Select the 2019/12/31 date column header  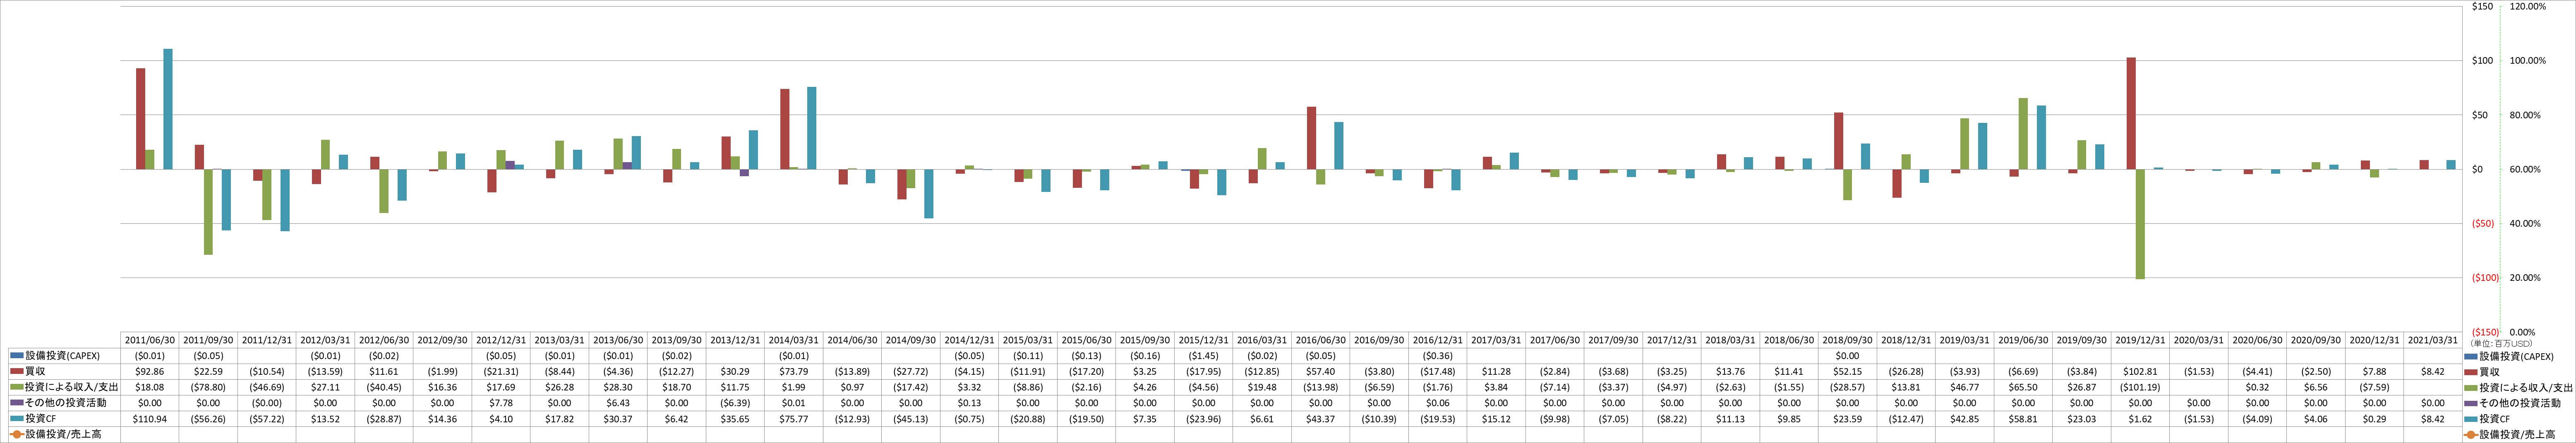pyautogui.click(x=2140, y=340)
